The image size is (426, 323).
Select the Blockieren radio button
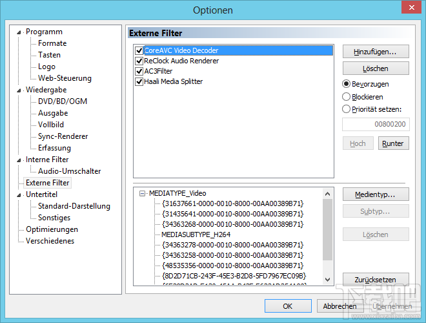346,96
